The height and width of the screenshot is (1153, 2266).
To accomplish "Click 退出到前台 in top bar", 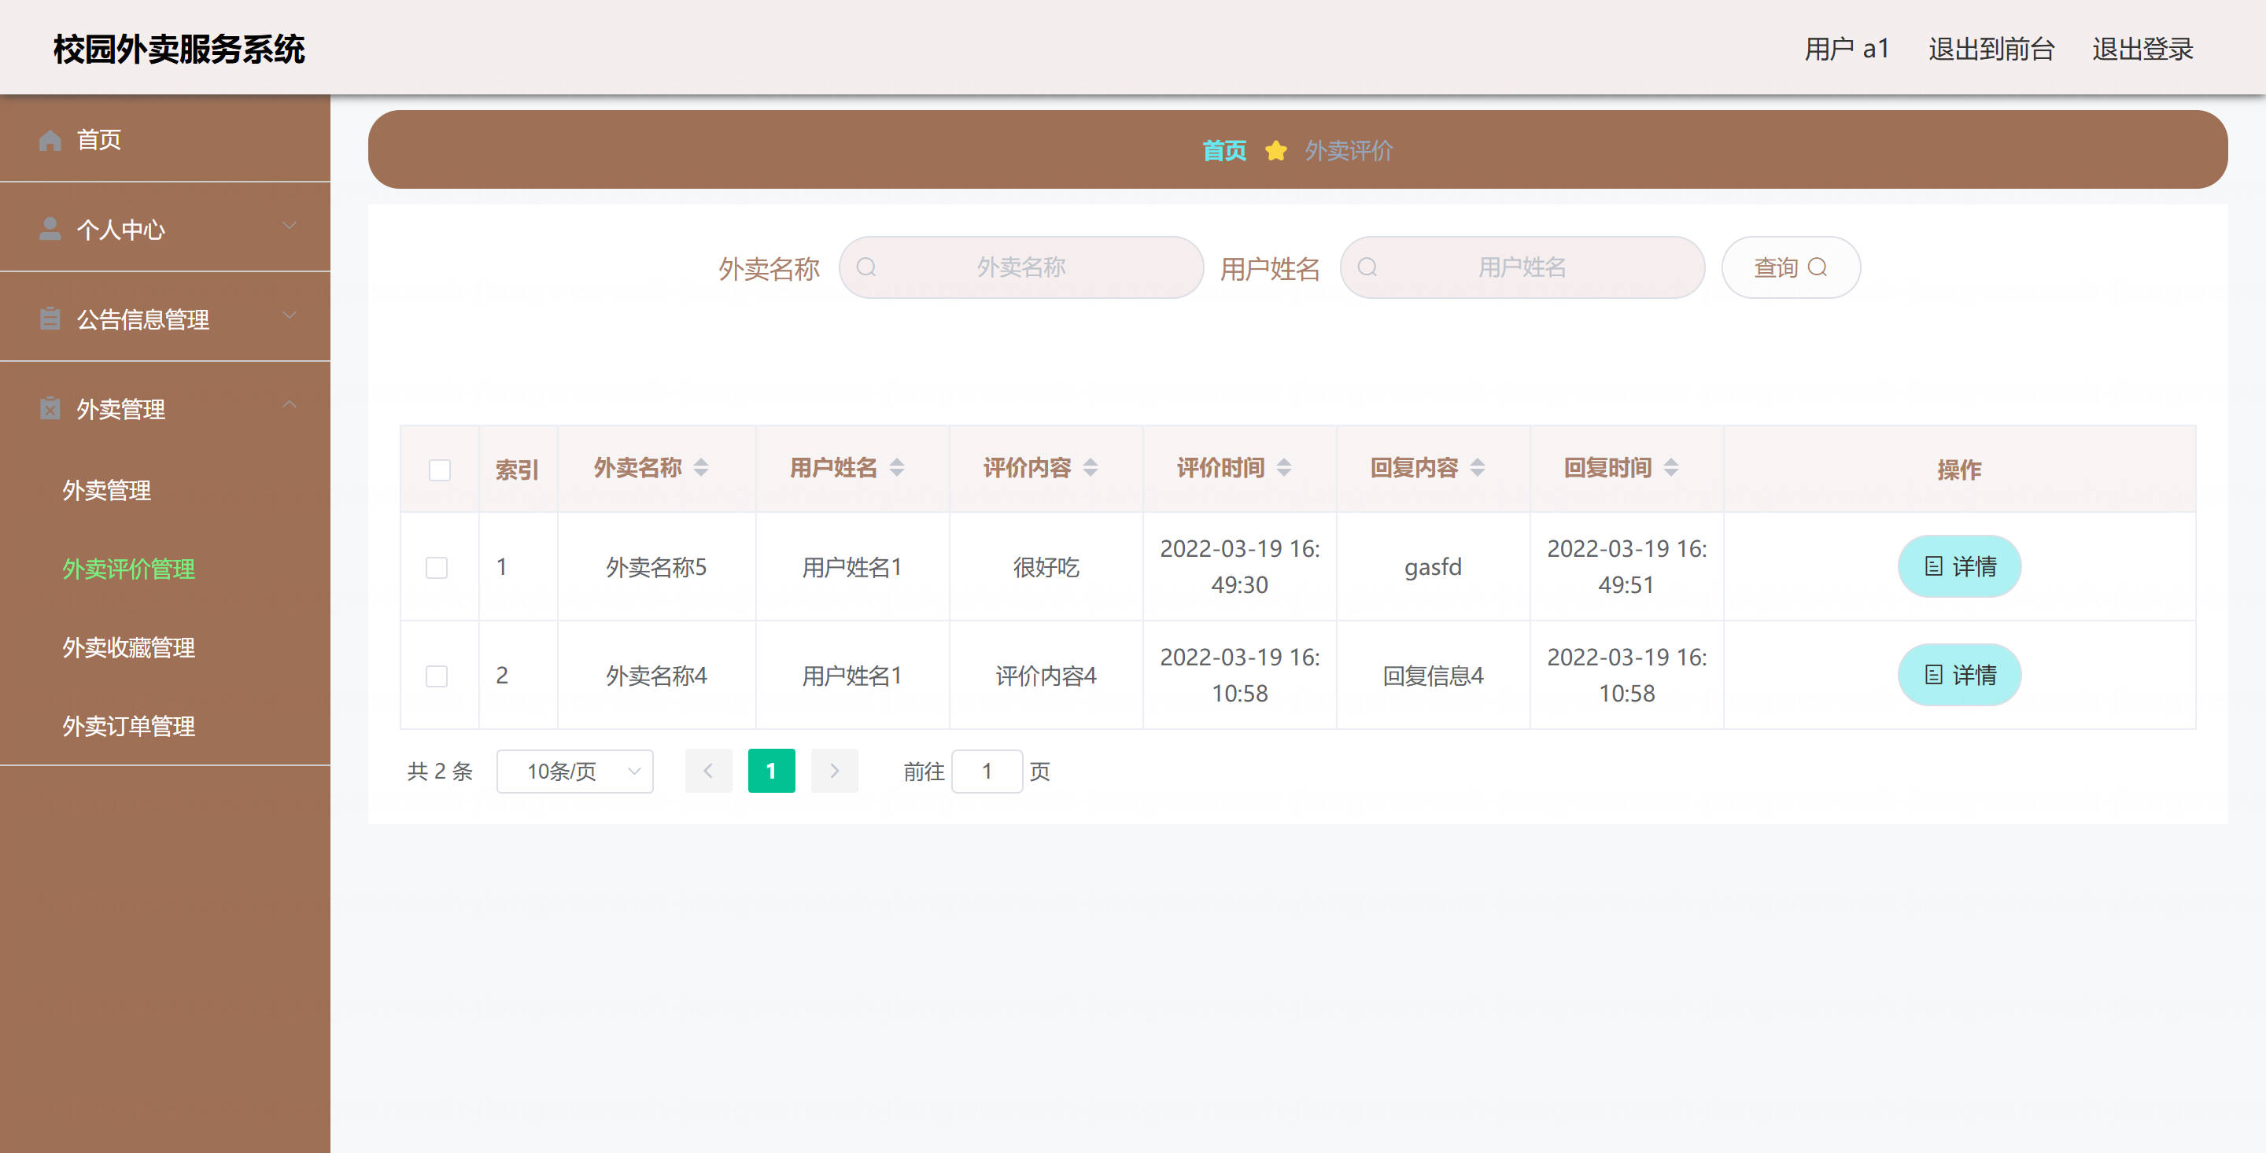I will 1991,50.
